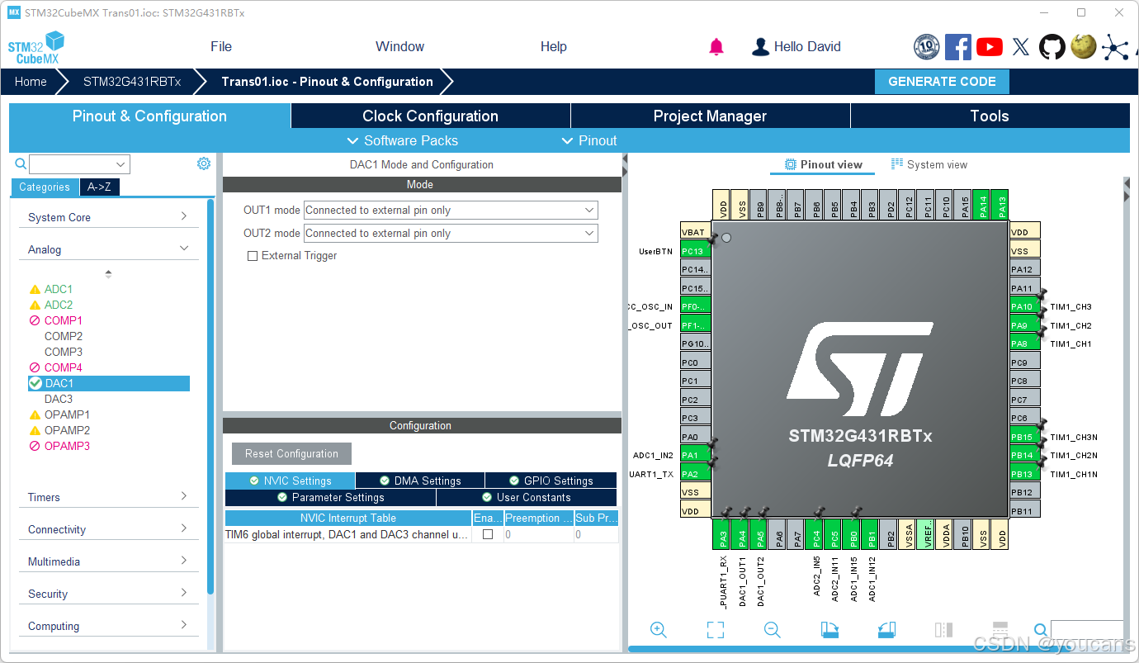Viewport: 1139px width, 663px height.
Task: Enable the External Trigger checkbox
Action: (253, 256)
